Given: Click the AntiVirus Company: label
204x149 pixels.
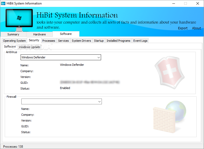Looking at the screenshot, I should tap(27, 71).
